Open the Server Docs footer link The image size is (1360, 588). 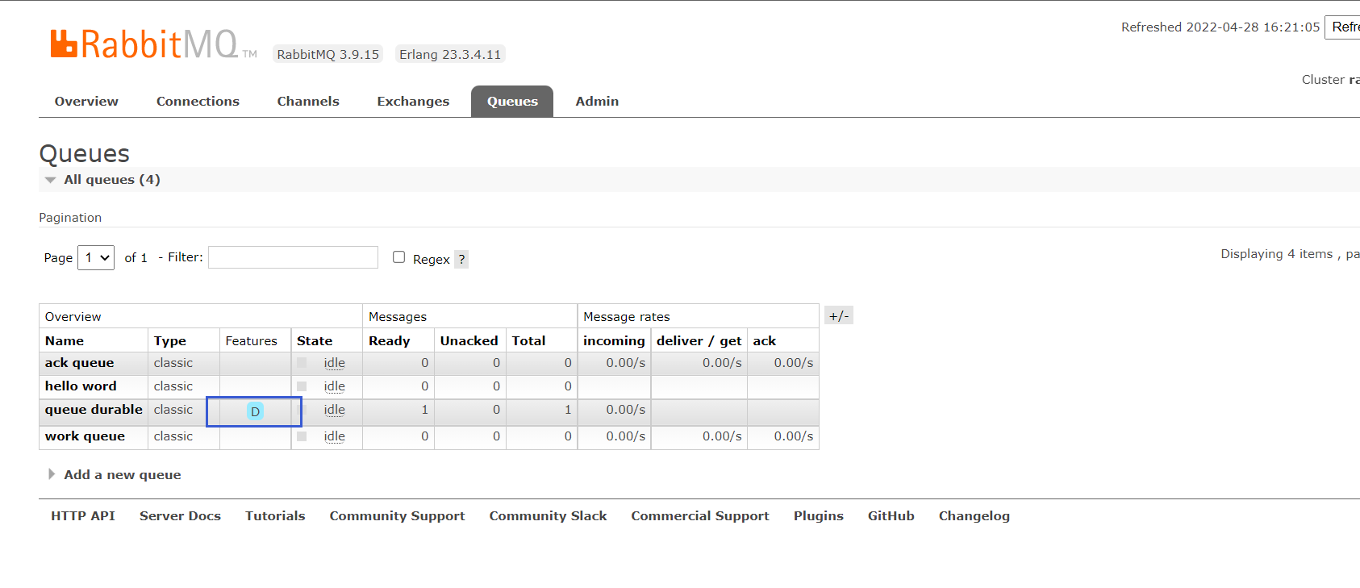tap(180, 515)
